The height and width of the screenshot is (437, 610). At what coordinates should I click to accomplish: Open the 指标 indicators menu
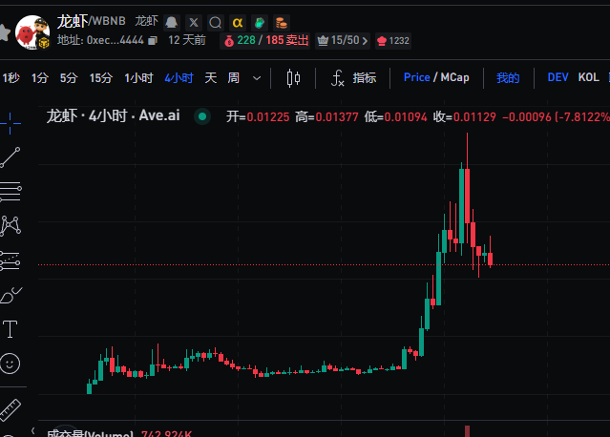353,77
